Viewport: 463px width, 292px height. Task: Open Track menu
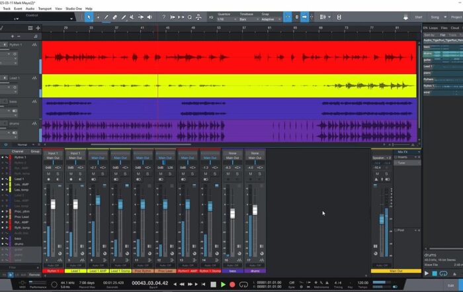(7, 9)
